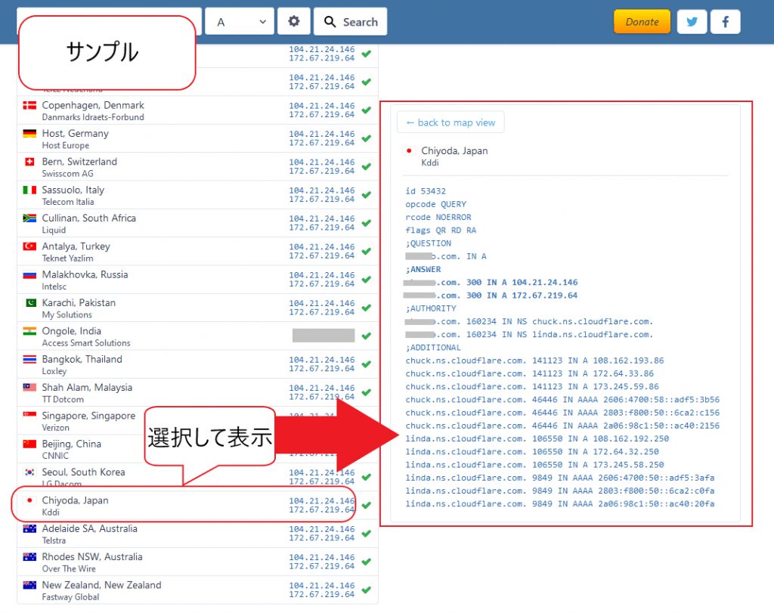The width and height of the screenshot is (774, 613).
Task: Click the IP results for Sassuolo, Italy
Action: pos(321,195)
